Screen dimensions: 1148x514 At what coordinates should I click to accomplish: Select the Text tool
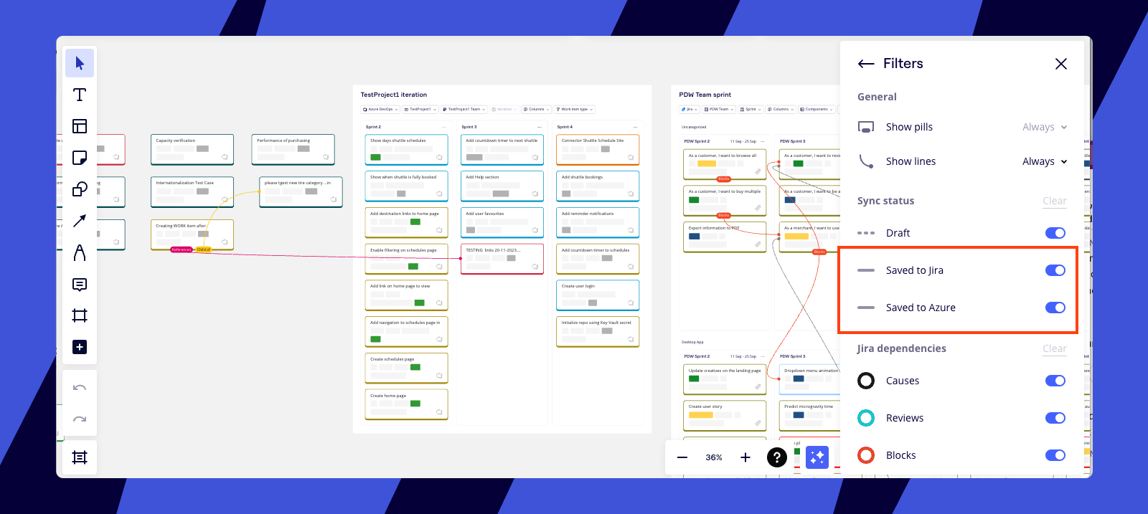click(x=80, y=95)
